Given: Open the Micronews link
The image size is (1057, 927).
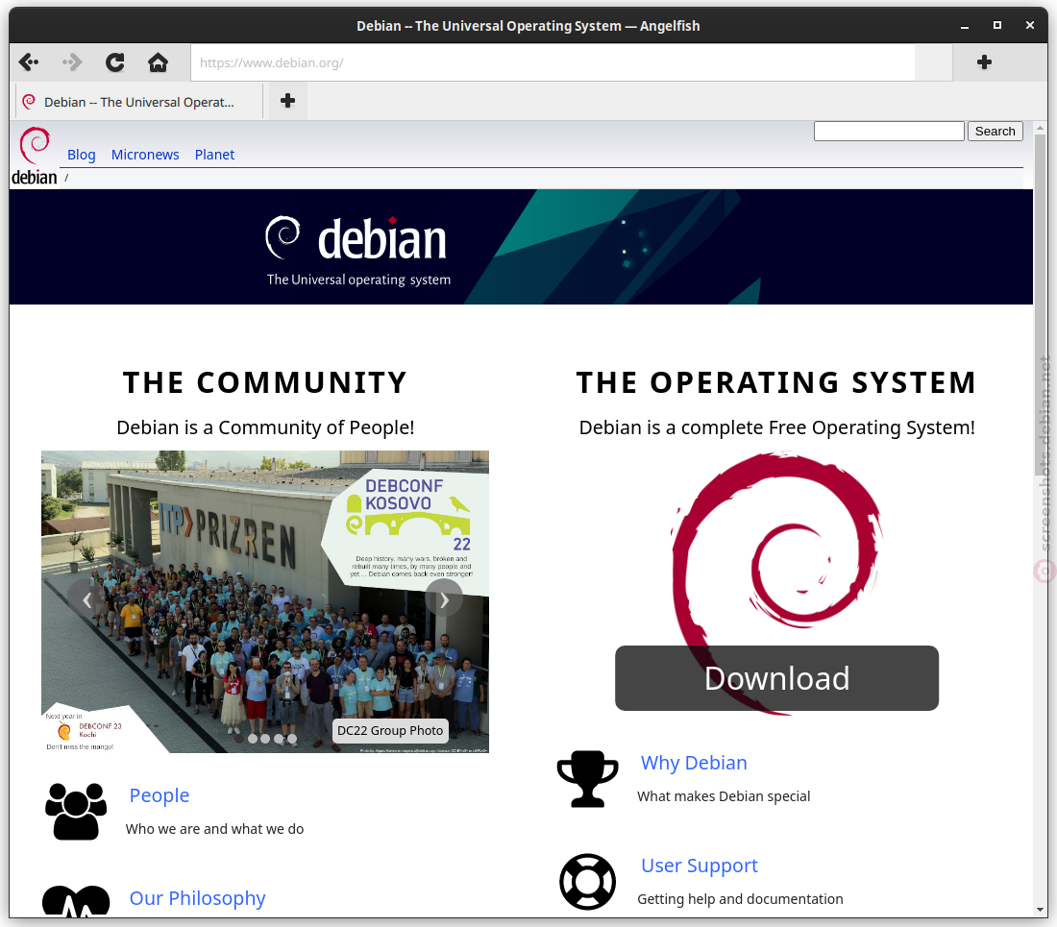Looking at the screenshot, I should 145,155.
